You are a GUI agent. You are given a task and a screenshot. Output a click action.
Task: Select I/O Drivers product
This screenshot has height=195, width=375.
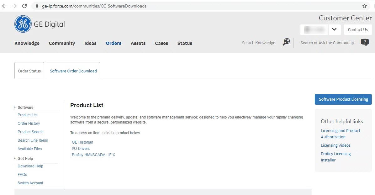pyautogui.click(x=81, y=149)
